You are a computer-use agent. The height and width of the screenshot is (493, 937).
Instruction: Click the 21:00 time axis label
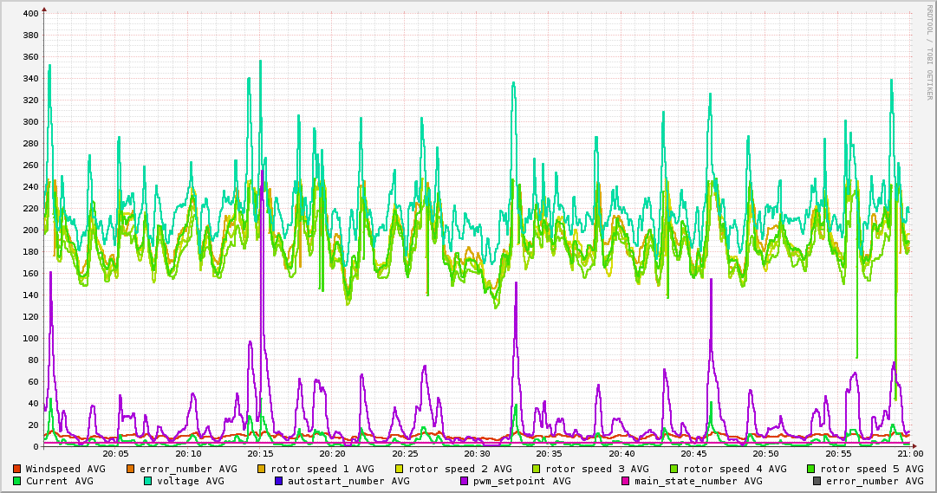(x=909, y=453)
